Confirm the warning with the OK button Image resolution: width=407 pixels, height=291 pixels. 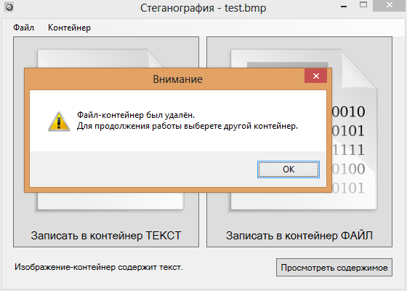pyautogui.click(x=289, y=170)
